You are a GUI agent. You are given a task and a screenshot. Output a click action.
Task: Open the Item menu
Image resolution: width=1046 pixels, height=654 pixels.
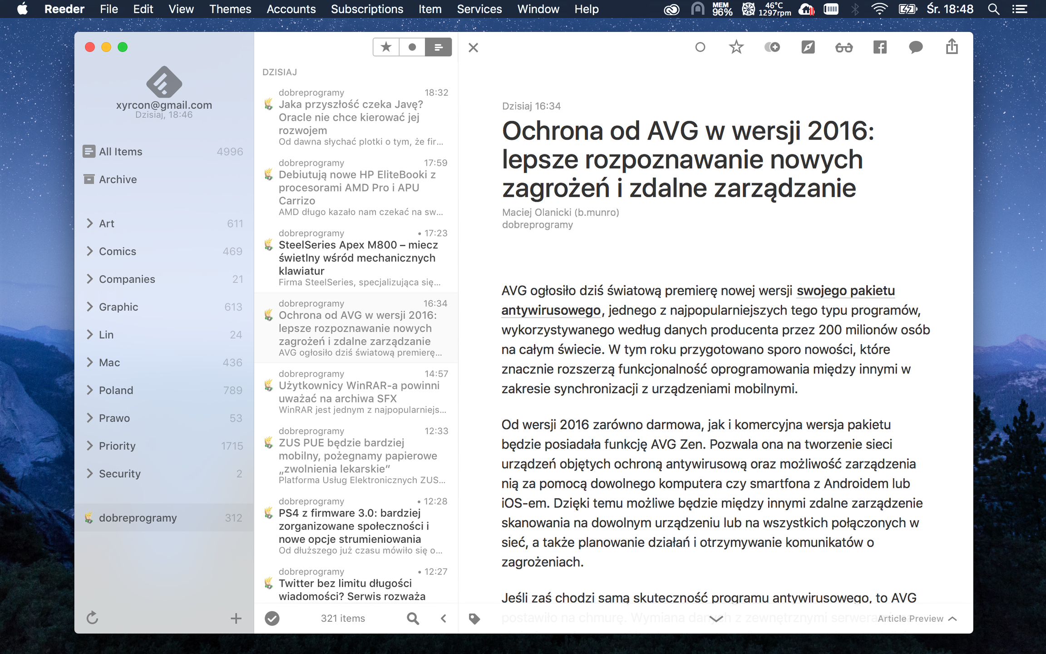tap(429, 9)
